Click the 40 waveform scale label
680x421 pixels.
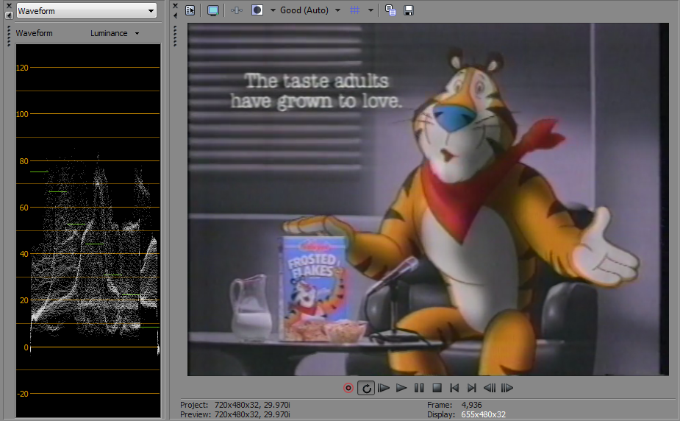pyautogui.click(x=24, y=254)
